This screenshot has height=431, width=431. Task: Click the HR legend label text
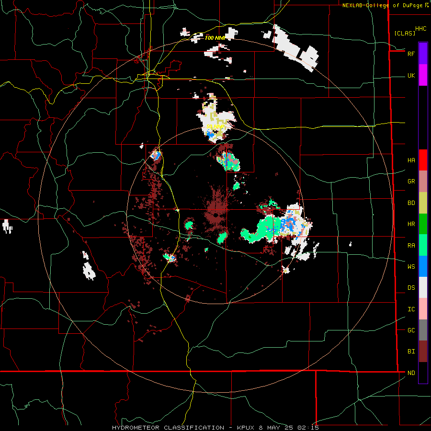[x=411, y=224]
